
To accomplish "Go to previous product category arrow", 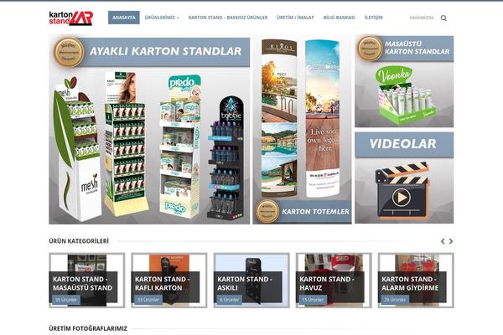I will click(443, 241).
